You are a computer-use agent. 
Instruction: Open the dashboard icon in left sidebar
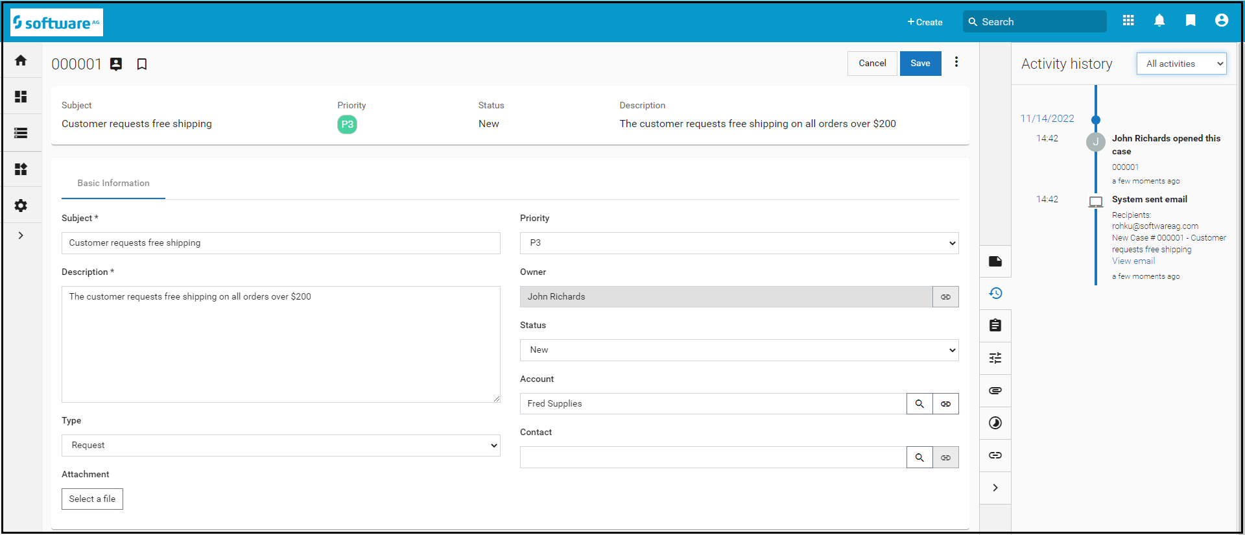click(x=21, y=97)
